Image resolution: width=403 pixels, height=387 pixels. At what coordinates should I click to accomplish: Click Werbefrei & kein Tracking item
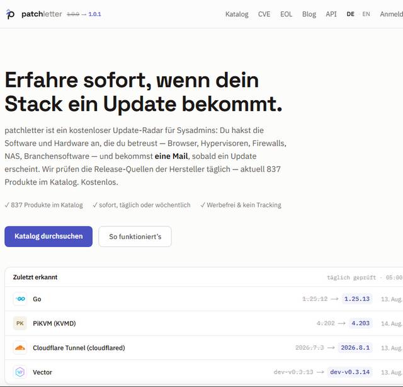coord(241,205)
